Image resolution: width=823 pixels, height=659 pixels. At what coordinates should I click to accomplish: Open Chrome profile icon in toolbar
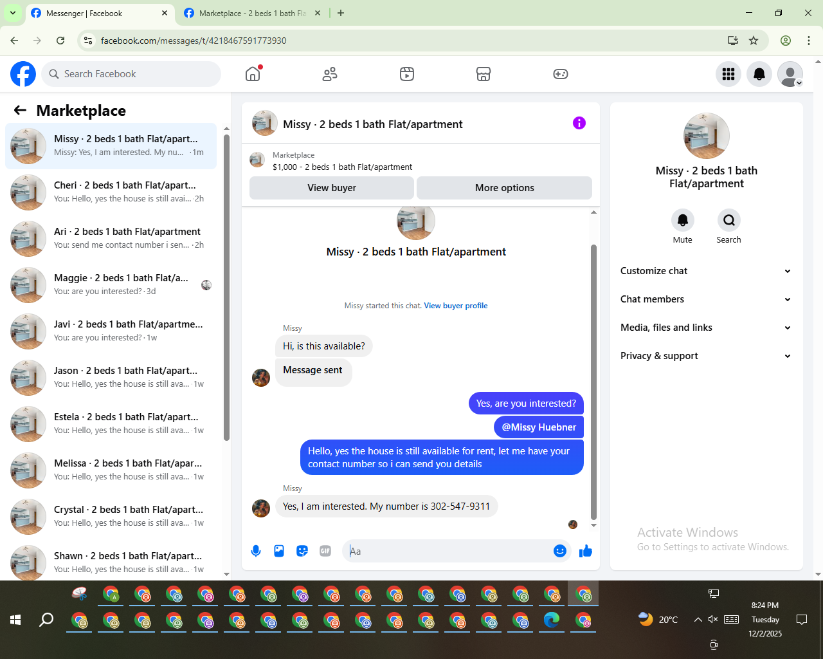click(786, 41)
